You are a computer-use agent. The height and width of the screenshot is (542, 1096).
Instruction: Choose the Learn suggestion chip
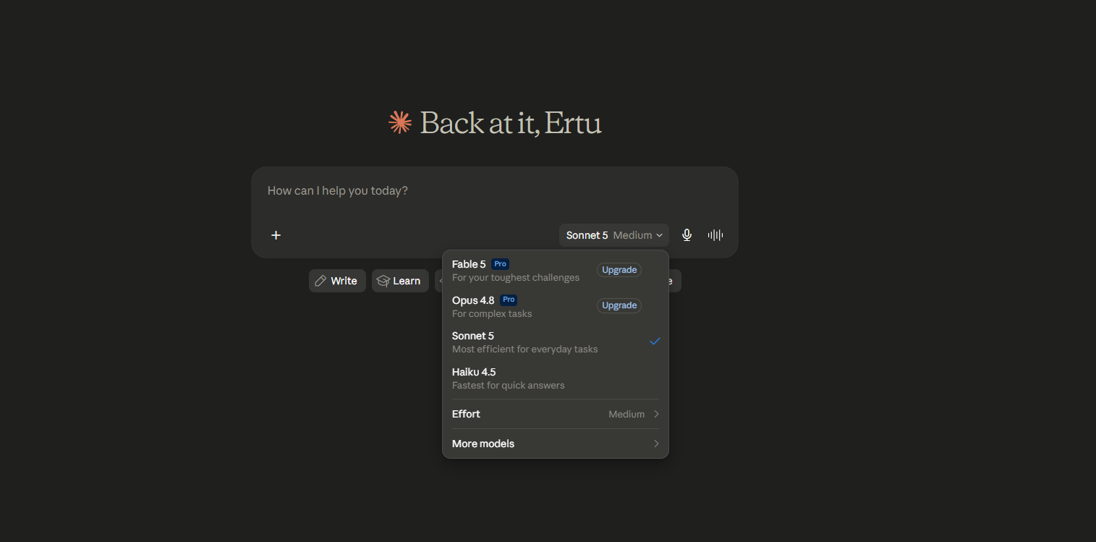(400, 281)
